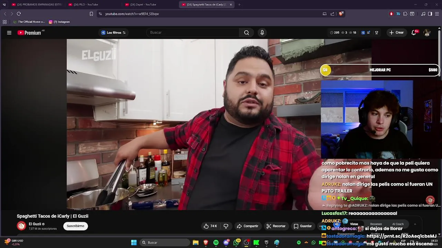This screenshot has width=442, height=248.
Task: Switch to Zepet - YouTube tab
Action: (149, 4)
